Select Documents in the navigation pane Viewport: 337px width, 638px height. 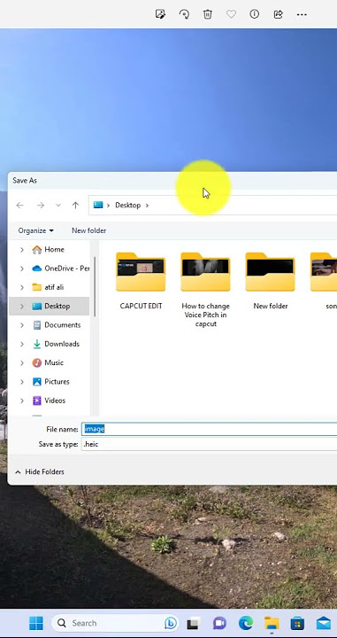(x=57, y=324)
